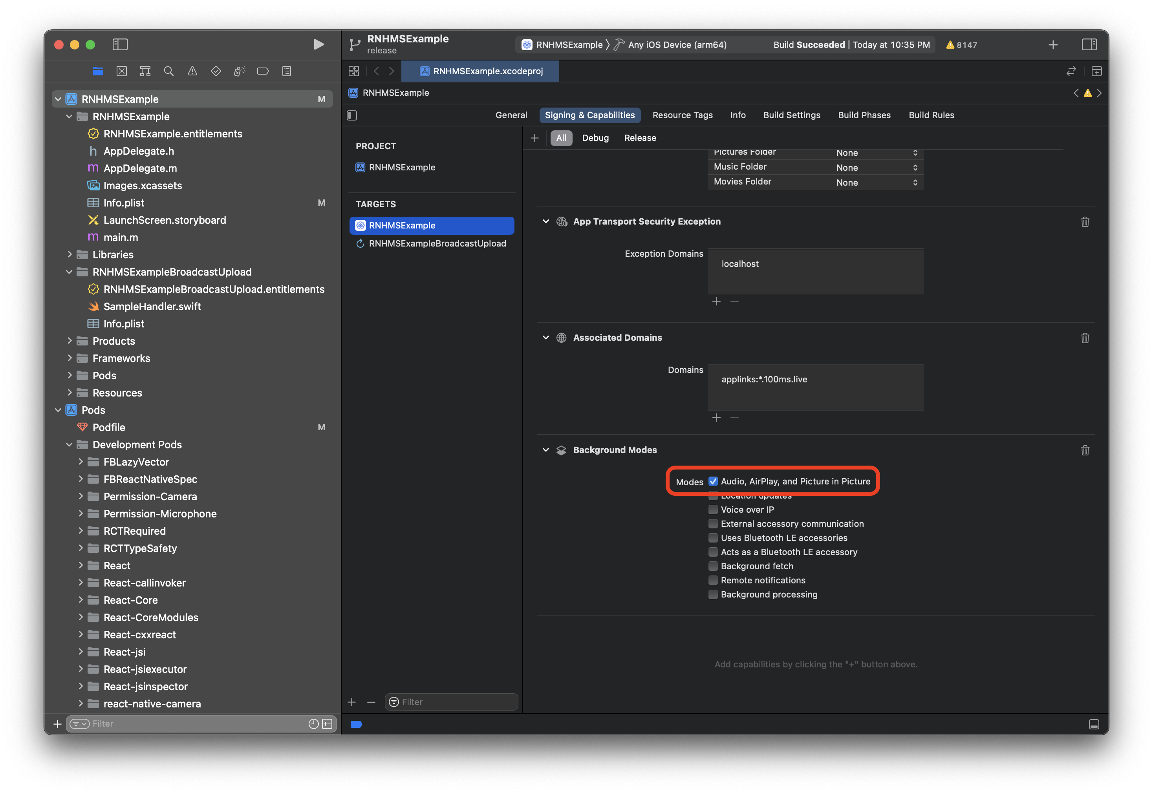The width and height of the screenshot is (1153, 793).
Task: Check the Background fetch capability
Action: pyautogui.click(x=713, y=566)
